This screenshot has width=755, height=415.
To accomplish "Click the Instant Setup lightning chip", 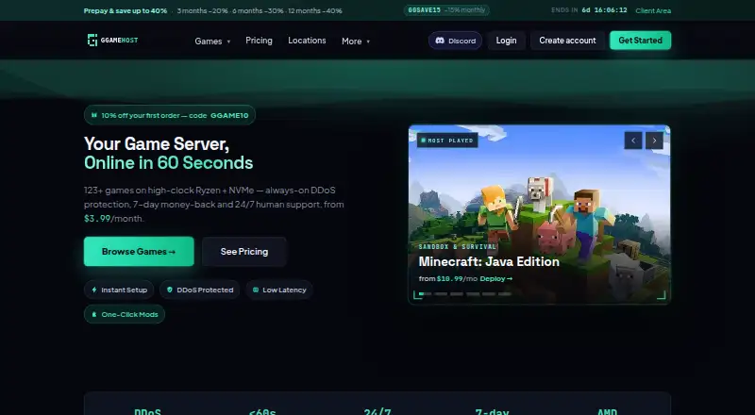I will 119,290.
